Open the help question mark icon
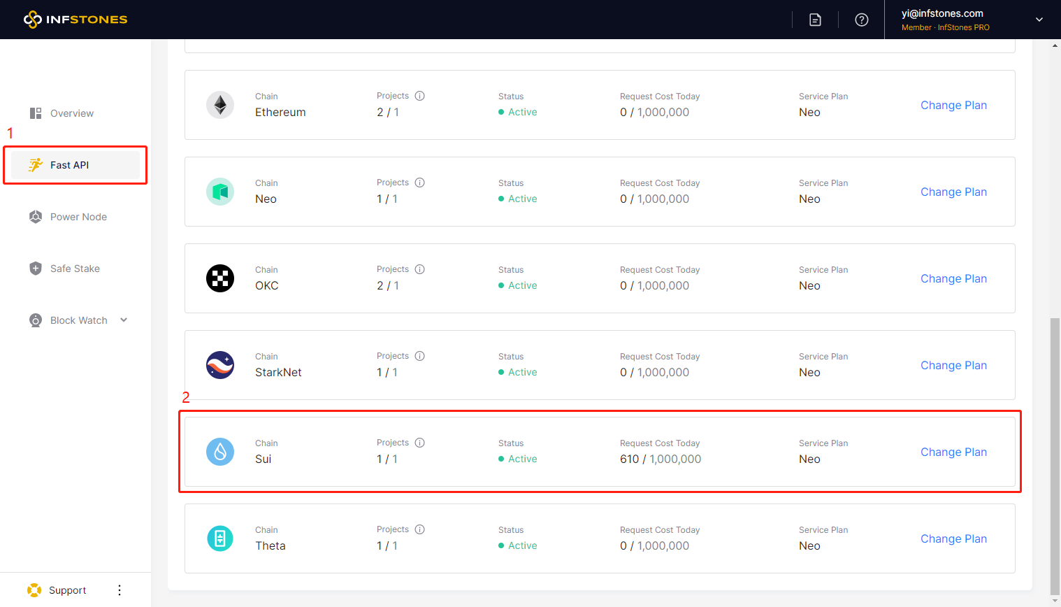This screenshot has width=1061, height=607. click(x=862, y=20)
